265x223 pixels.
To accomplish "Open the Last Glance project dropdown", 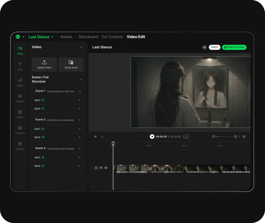I will click(x=41, y=37).
